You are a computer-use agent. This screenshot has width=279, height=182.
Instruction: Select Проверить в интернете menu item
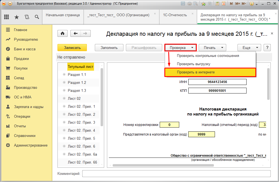196,72
